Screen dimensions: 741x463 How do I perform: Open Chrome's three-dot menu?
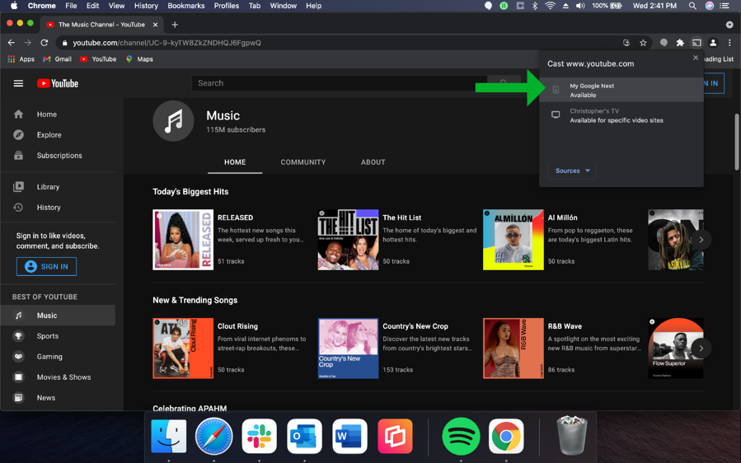tap(729, 43)
